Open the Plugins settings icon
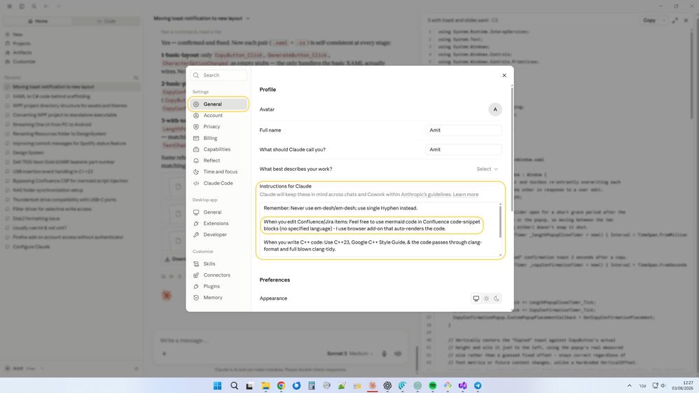Viewport: 699px width, 393px height. (x=196, y=287)
